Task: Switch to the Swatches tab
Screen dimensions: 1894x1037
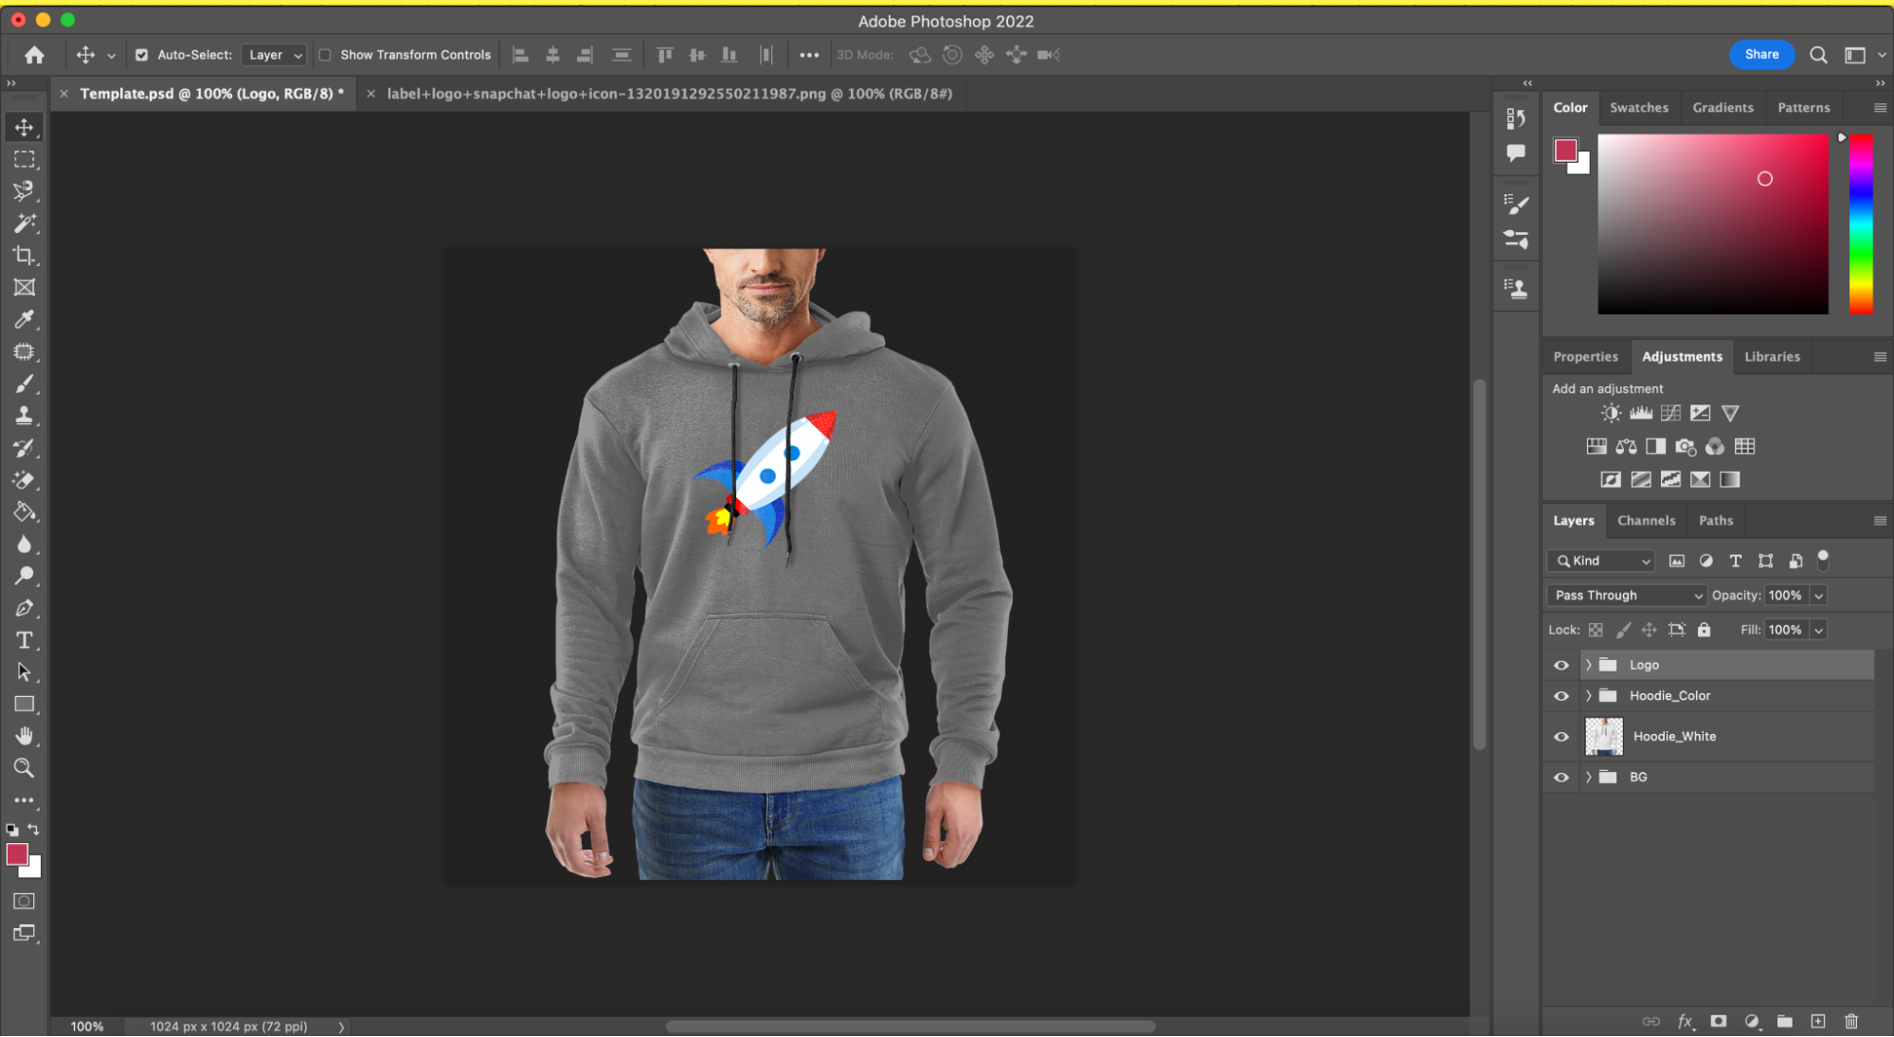Action: coord(1638,108)
